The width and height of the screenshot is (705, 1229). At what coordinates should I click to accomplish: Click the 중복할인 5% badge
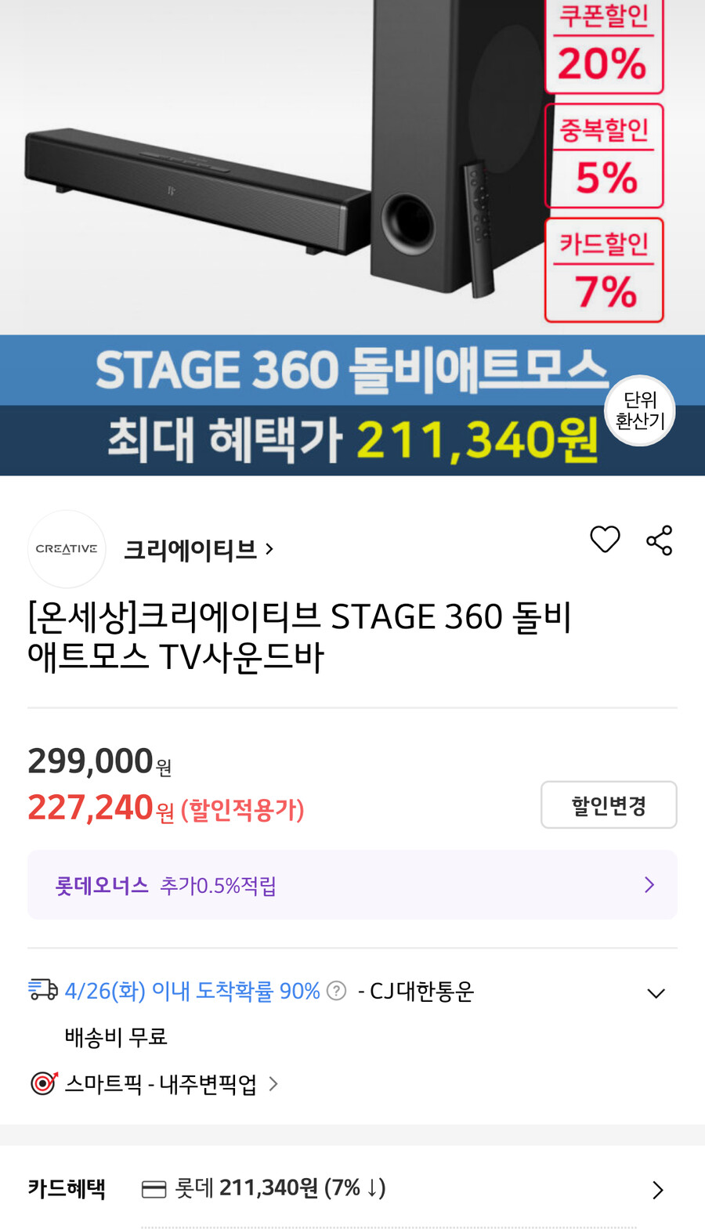(604, 155)
